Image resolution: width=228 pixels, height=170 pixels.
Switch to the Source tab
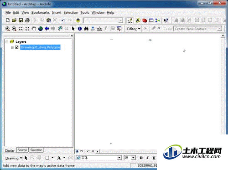[x=22, y=150]
